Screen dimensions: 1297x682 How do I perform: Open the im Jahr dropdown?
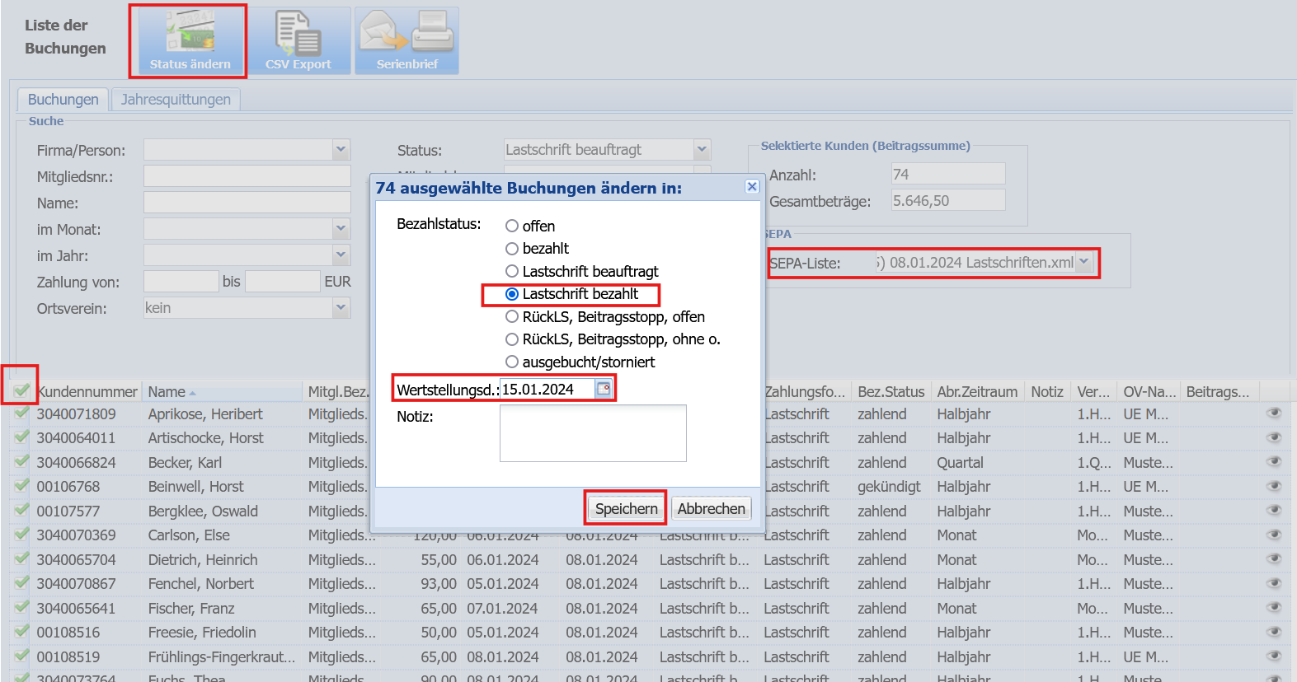tap(341, 255)
